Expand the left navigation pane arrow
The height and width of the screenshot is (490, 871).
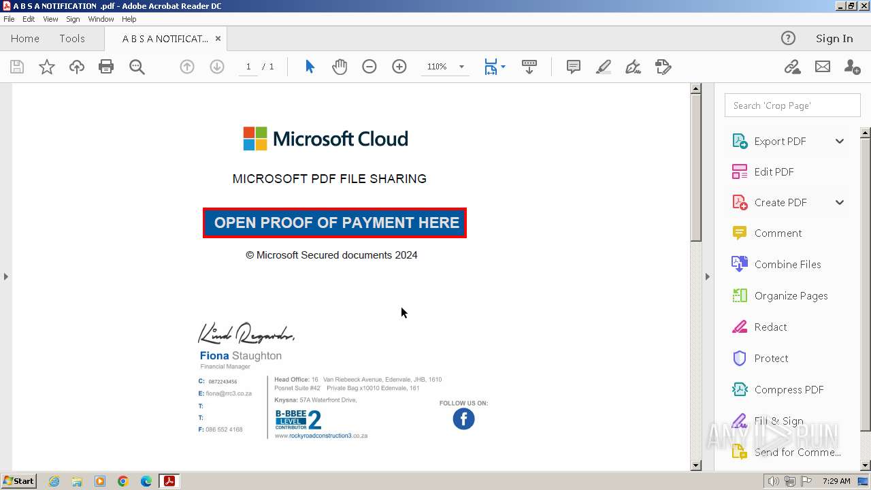pyautogui.click(x=6, y=276)
